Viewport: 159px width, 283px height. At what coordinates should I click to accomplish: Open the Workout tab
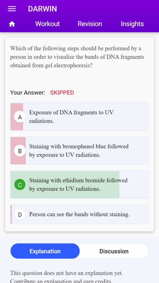[x=47, y=24]
